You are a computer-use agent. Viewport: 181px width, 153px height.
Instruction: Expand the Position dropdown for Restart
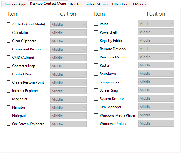pos(156,65)
